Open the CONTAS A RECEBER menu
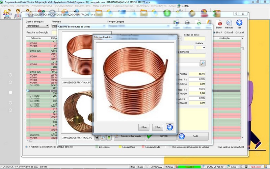 (x=123, y=6)
